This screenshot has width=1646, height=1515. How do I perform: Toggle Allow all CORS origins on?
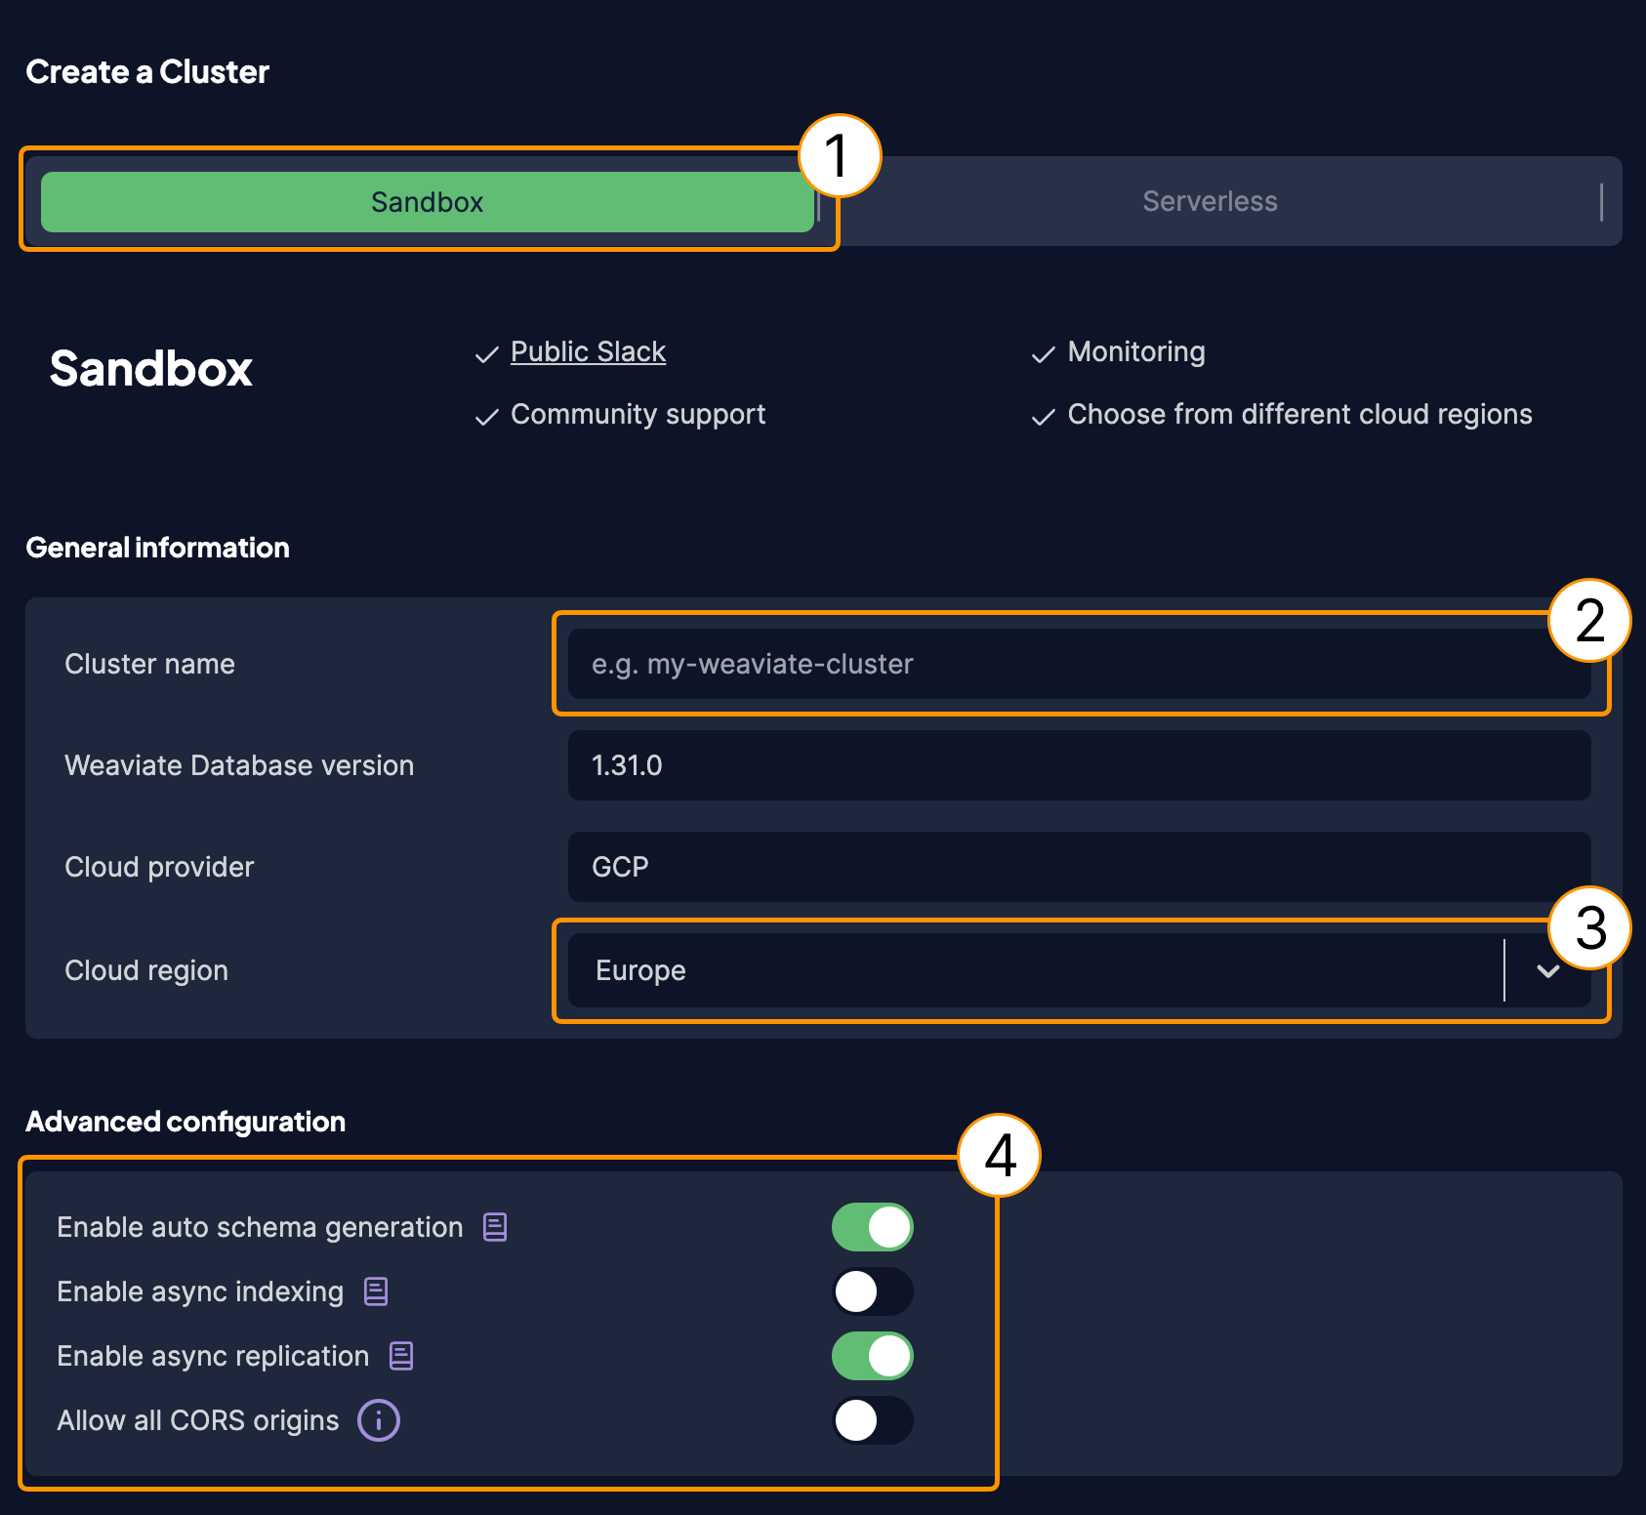pos(872,1420)
